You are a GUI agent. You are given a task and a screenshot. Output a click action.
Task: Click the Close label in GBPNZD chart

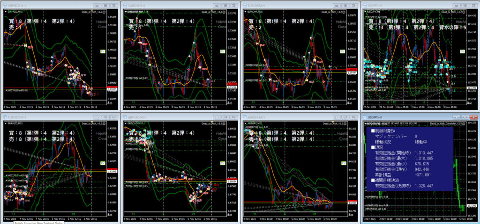pos(102,27)
